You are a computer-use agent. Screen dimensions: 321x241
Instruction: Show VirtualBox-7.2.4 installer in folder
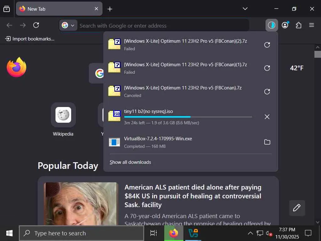tap(267, 142)
